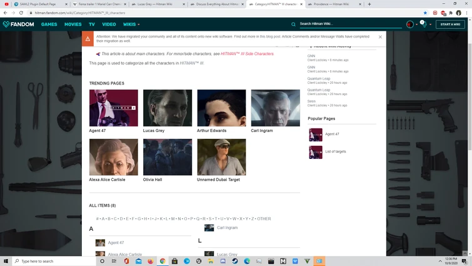The height and width of the screenshot is (266, 472).
Task: Open Mail app from taskbar
Action: (138, 261)
